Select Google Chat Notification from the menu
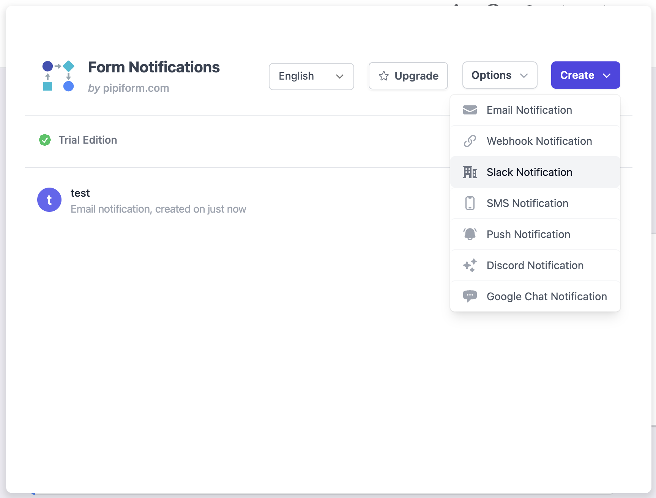This screenshot has height=498, width=656. click(x=546, y=296)
